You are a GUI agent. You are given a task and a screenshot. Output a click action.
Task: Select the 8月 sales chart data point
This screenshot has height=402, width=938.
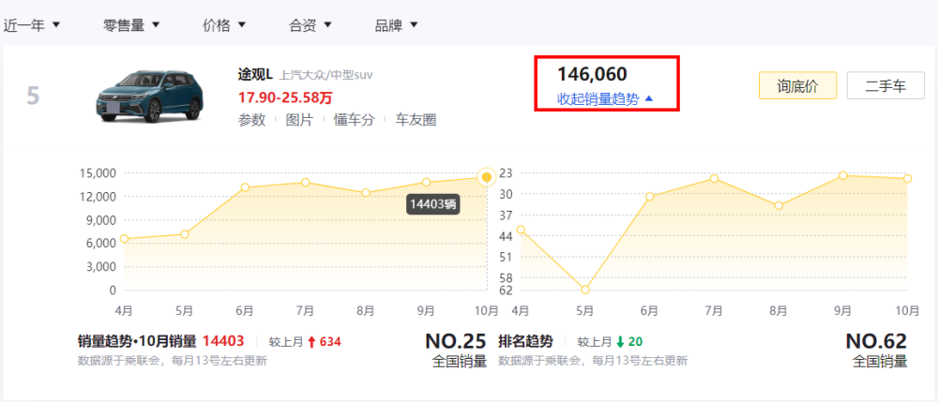point(366,193)
